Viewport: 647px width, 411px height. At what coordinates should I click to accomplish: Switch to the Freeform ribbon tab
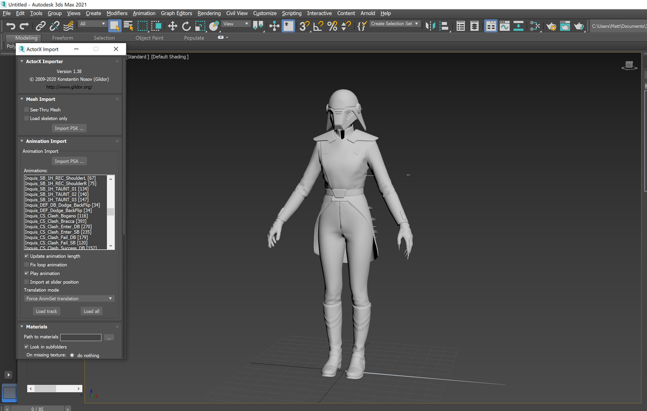click(63, 38)
